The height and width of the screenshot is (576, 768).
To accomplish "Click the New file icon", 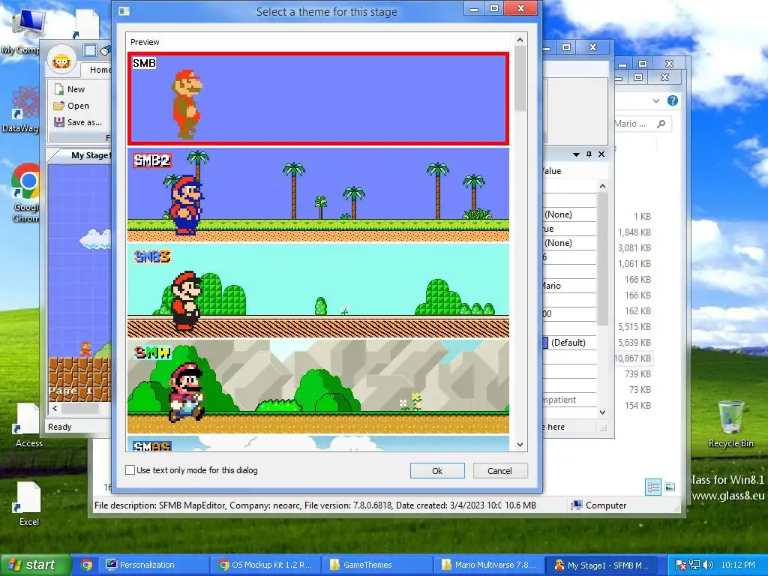I will [x=59, y=89].
